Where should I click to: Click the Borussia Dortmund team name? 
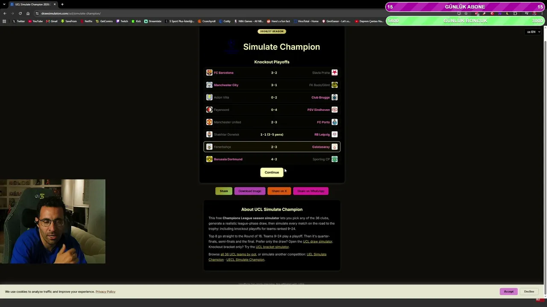pyautogui.click(x=228, y=159)
